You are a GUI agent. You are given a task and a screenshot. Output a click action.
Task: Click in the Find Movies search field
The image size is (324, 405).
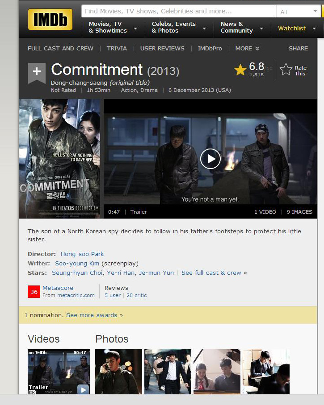[179, 11]
